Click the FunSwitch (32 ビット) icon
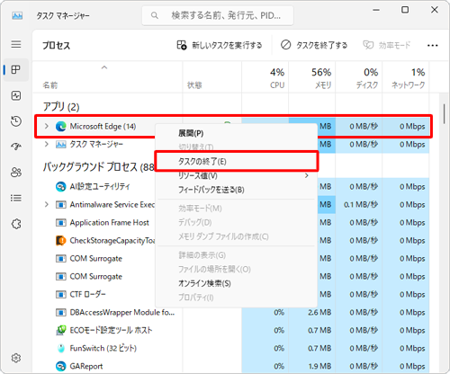450x374 pixels. 61,348
